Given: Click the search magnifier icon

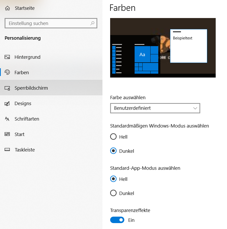Looking at the screenshot, I should tap(92, 23).
